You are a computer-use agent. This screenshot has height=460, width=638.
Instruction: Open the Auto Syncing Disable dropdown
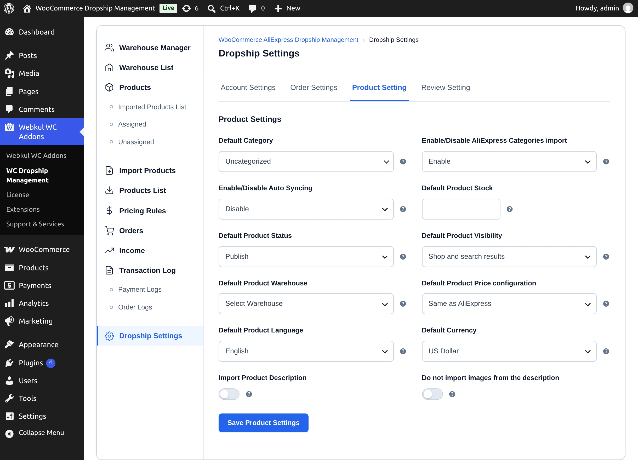306,209
